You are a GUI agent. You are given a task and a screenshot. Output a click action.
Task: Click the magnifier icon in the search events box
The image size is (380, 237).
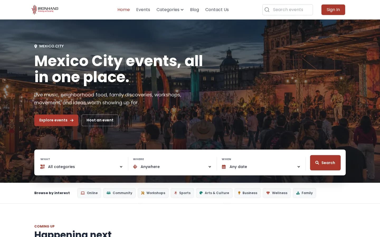coord(267,10)
